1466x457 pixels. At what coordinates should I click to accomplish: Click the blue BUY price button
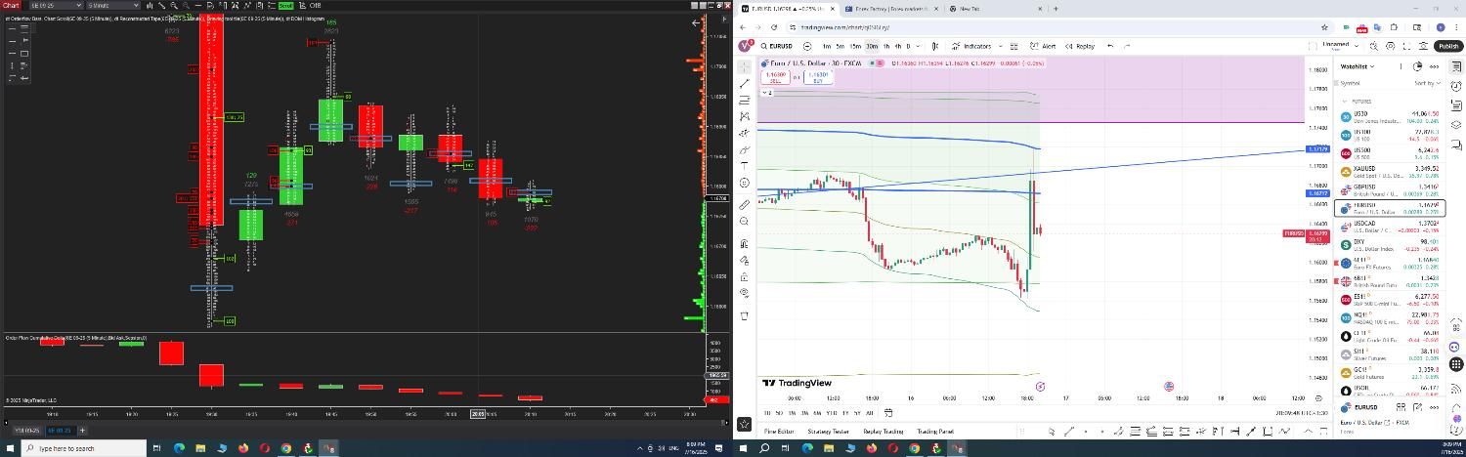coord(817,77)
